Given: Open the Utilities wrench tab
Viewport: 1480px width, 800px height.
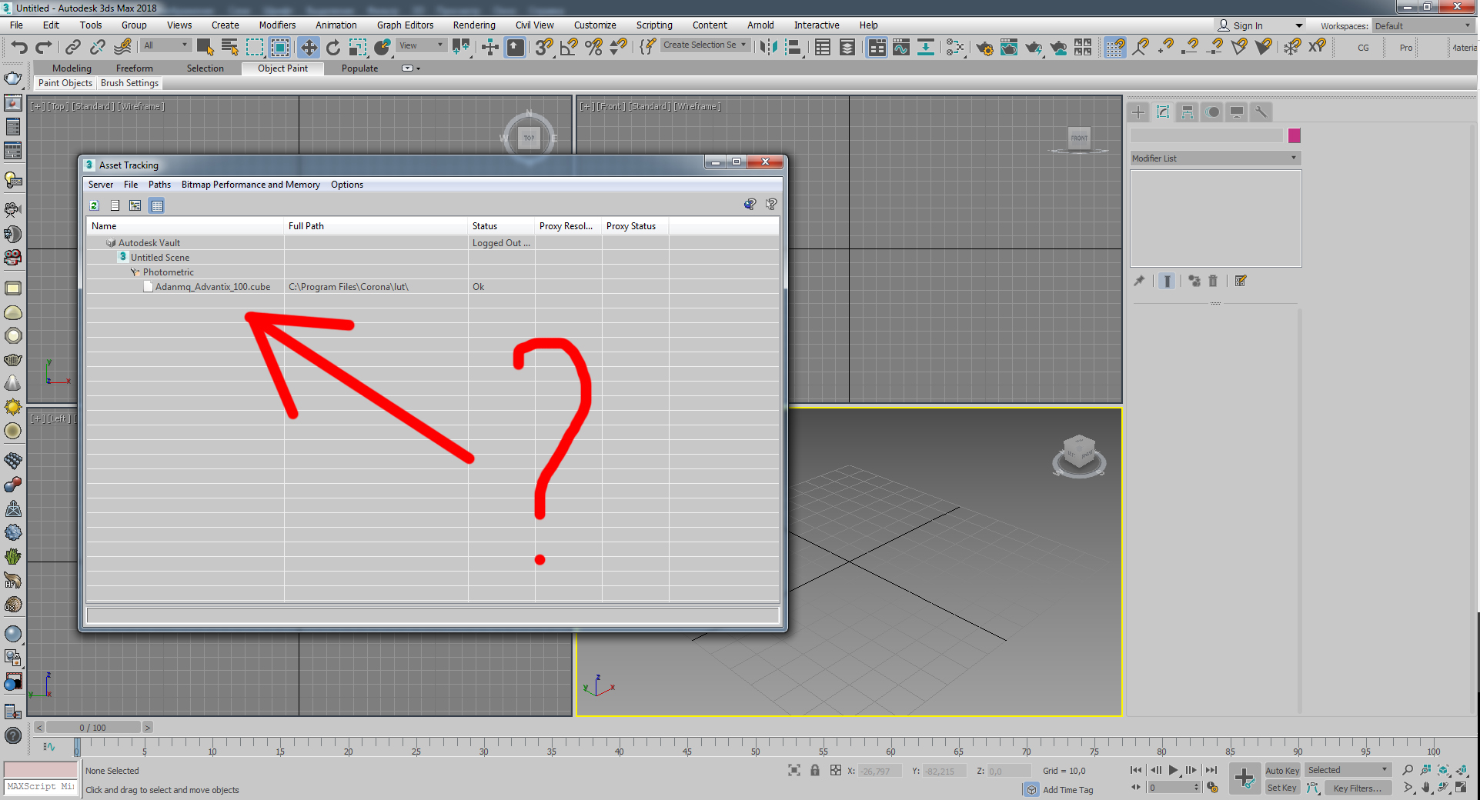Looking at the screenshot, I should (x=1261, y=112).
